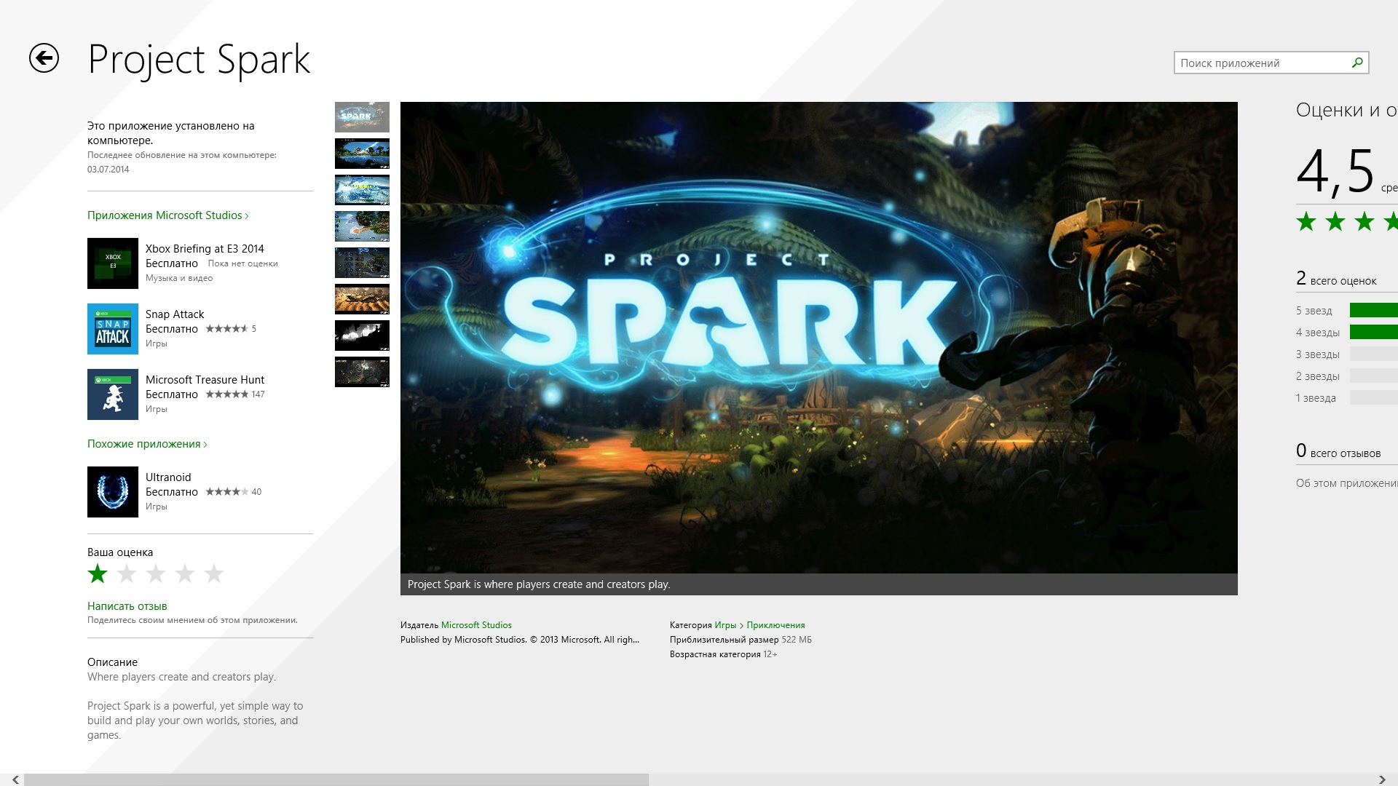This screenshot has width=1398, height=786.
Task: Click the Ultranoid title text
Action: pos(168,477)
